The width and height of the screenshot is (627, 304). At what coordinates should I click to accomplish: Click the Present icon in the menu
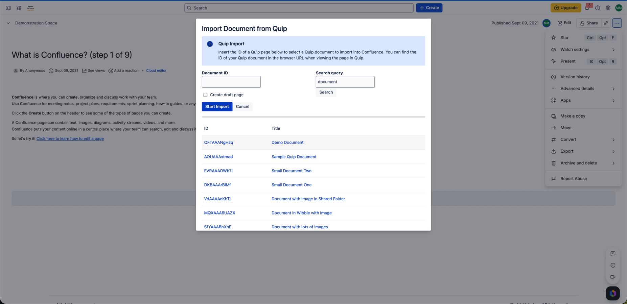coord(554,61)
